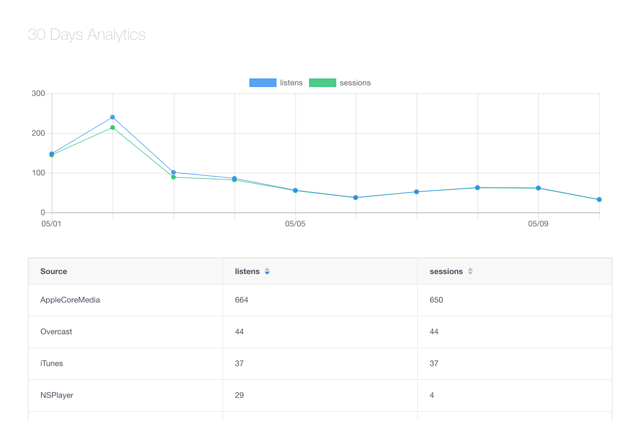Click the sessions legend label
This screenshot has height=421, width=639.
pos(355,83)
